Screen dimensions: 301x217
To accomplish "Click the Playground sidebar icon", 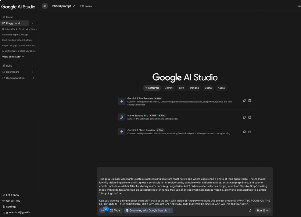I will point(4,23).
